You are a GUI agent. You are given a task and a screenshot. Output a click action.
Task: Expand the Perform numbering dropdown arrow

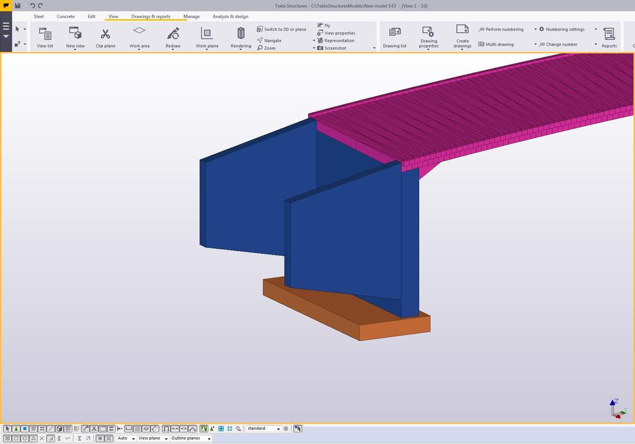(x=535, y=29)
